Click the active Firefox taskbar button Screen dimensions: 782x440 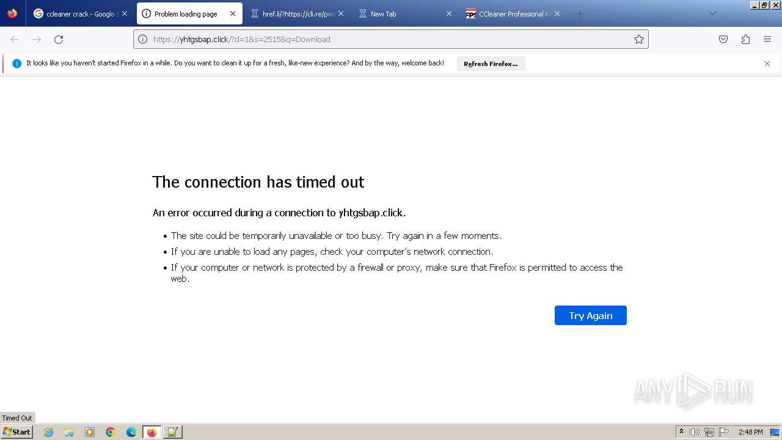pos(152,432)
